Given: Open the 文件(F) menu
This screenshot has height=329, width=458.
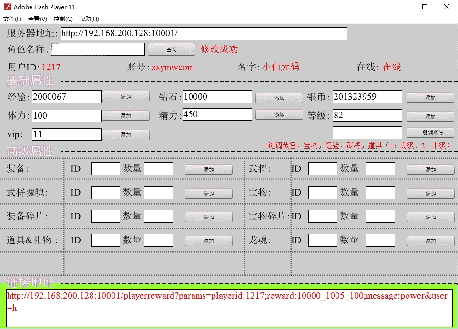Looking at the screenshot, I should pyautogui.click(x=12, y=19).
